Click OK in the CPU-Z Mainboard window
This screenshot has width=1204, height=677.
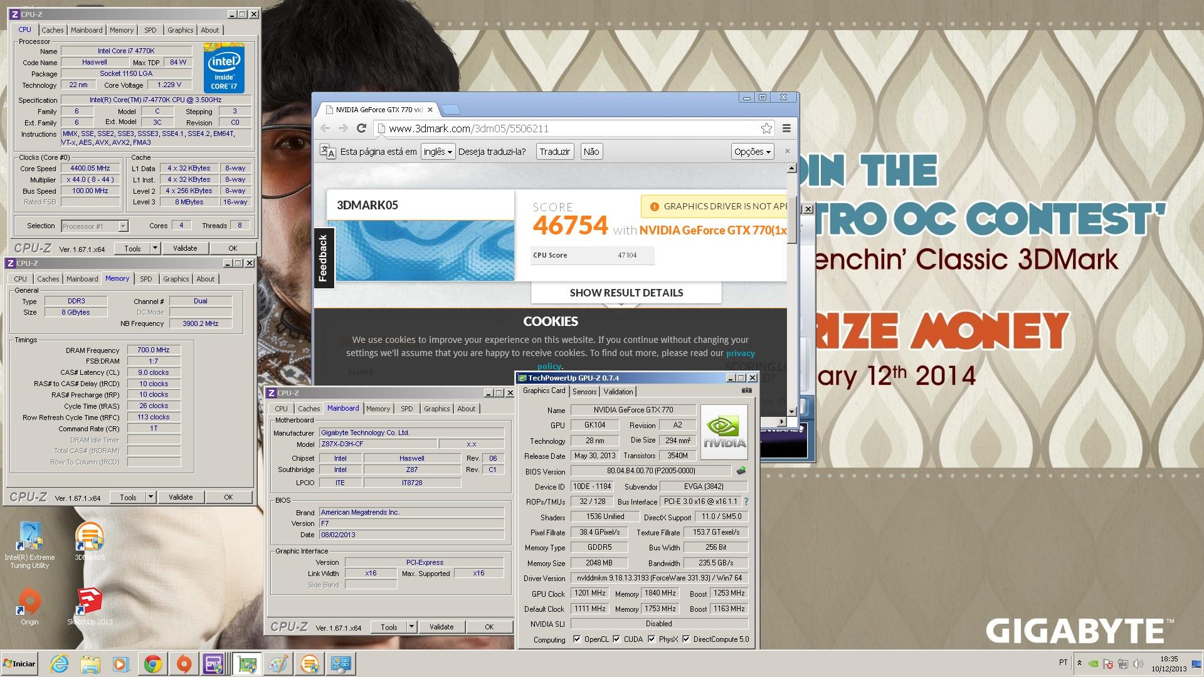(489, 627)
